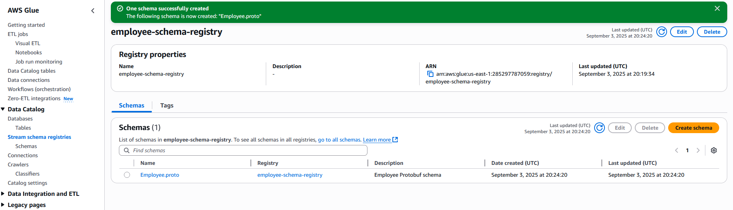Open the Employee.proto schema link
The image size is (733, 210).
pyautogui.click(x=160, y=175)
